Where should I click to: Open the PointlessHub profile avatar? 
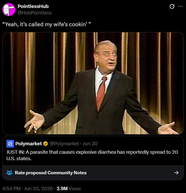tap(9, 9)
